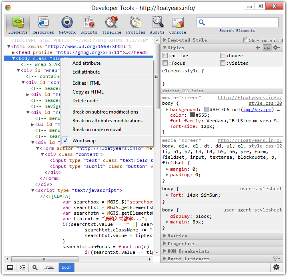Open the Profiles panel icon
Viewport: 287px width, 277px height.
pyautogui.click(x=135, y=22)
